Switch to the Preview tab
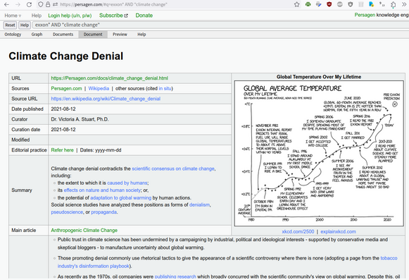The image size is (409, 280). pos(120,35)
